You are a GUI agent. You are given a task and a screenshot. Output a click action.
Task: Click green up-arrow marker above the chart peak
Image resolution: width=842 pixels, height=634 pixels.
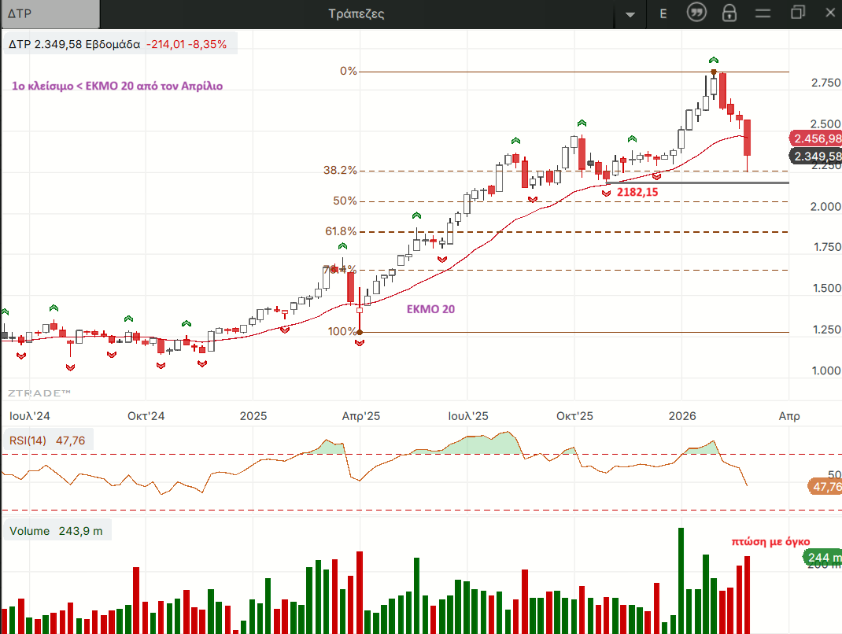(x=713, y=60)
